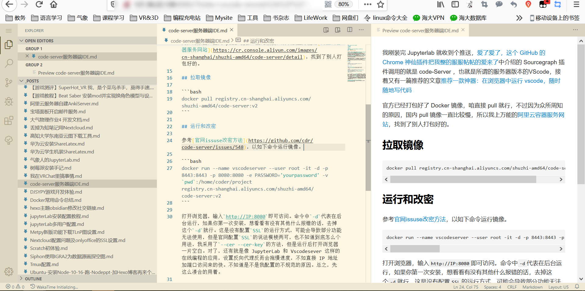
Task: Click the preview pane vertical scrollbar thumb
Action: (x=581, y=114)
